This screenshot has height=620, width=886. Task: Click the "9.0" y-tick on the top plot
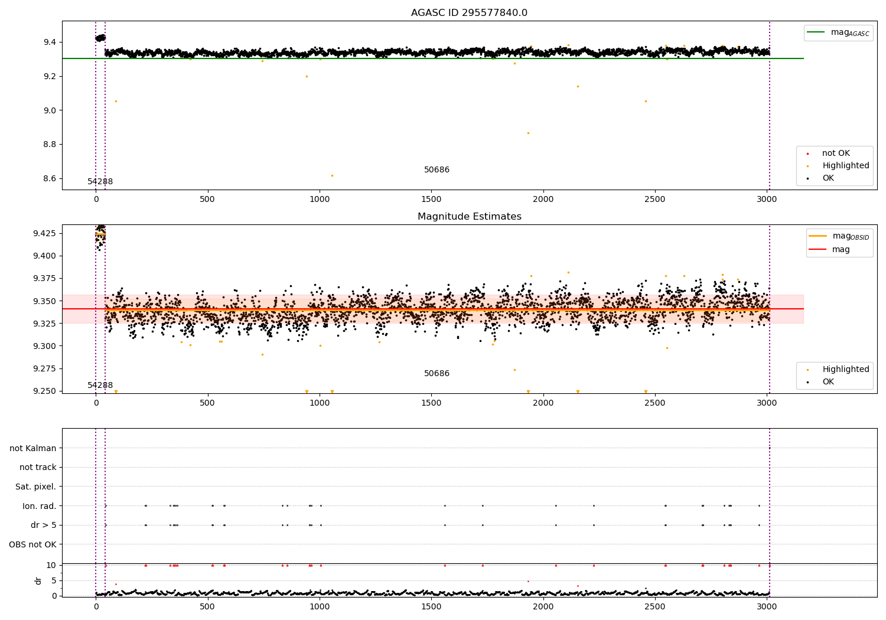[49, 111]
